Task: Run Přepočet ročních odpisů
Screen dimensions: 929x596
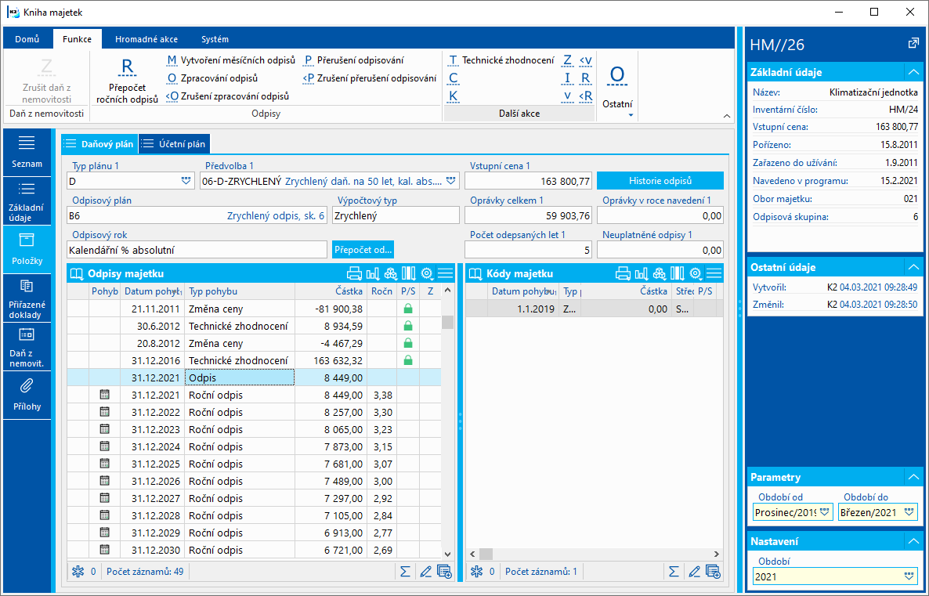Action: point(128,81)
